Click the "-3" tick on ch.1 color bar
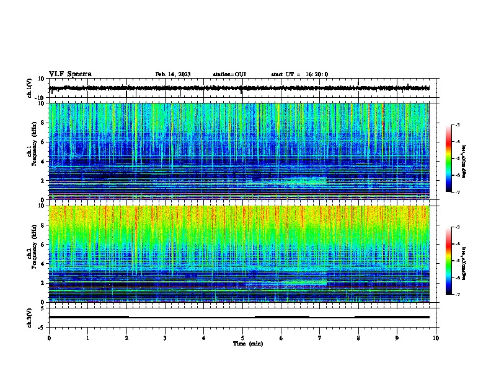Screen dimensions: 491x379 pos(458,125)
